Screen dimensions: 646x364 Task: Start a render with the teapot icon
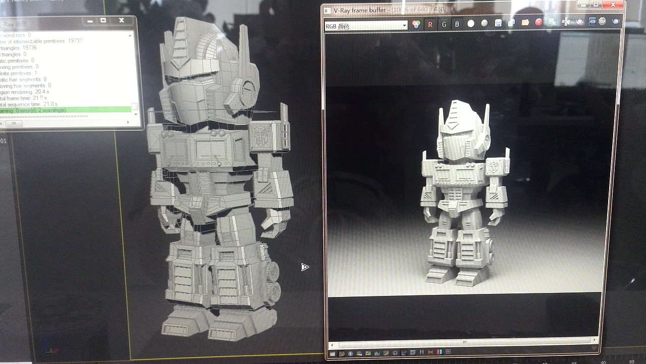coord(615,21)
